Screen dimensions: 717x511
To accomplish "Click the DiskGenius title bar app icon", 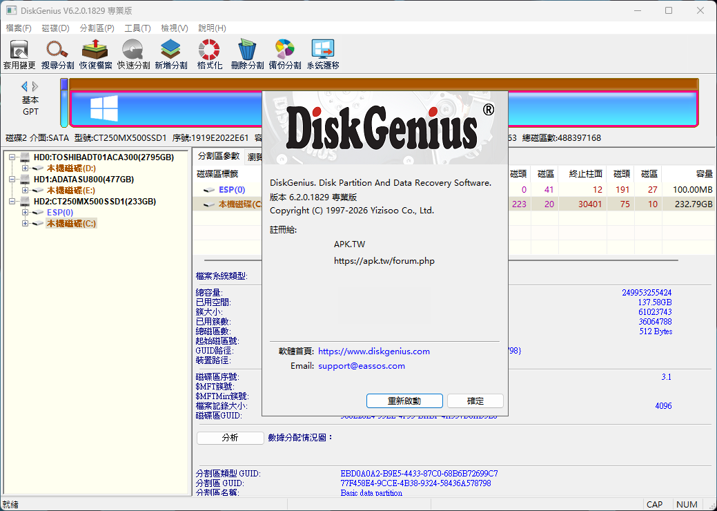I will pyautogui.click(x=11, y=10).
